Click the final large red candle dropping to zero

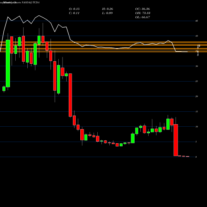[176, 140]
